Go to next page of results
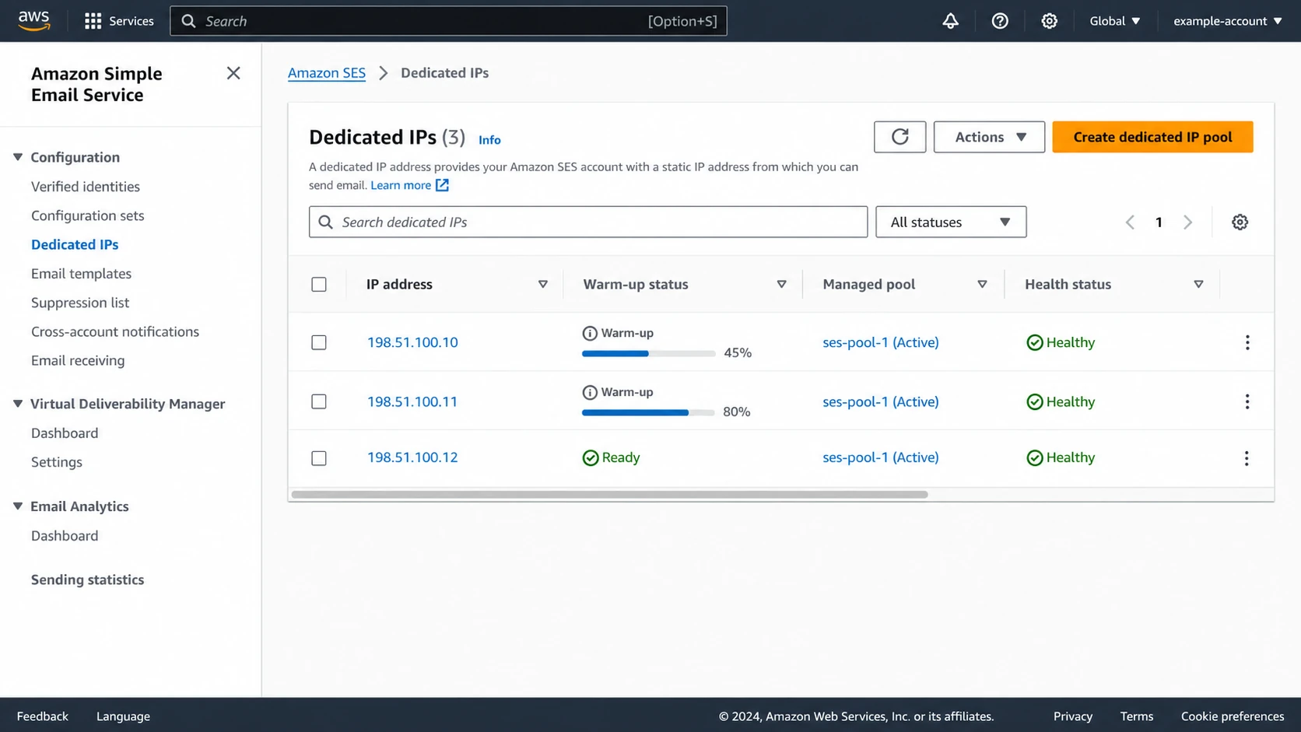This screenshot has height=732, width=1301. coord(1187,222)
